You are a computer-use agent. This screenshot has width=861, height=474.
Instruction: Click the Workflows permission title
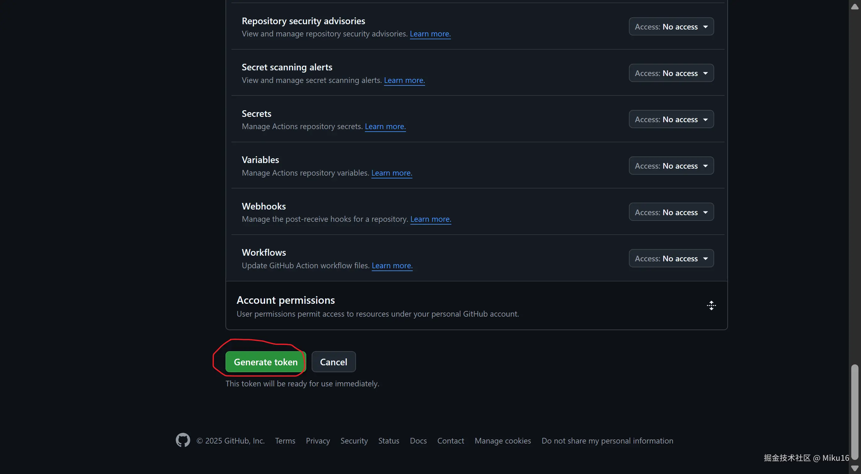tap(264, 253)
